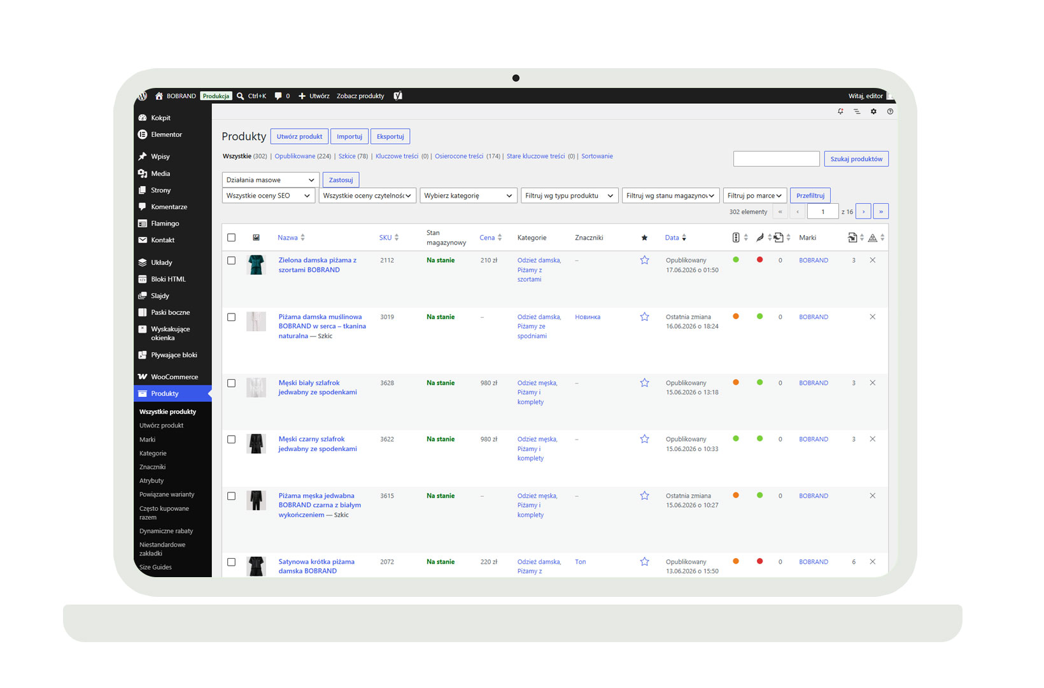Check the Zielona damska piżama row checkbox
1044x688 pixels.
tap(231, 261)
